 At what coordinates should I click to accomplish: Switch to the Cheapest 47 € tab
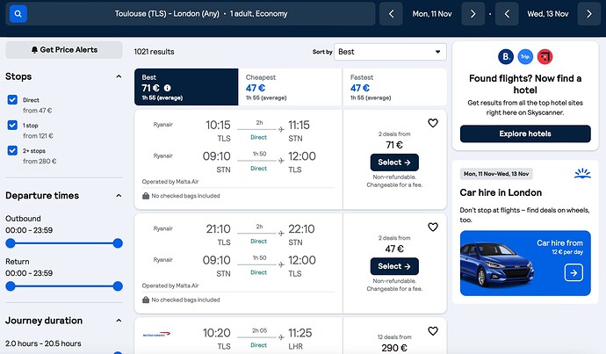point(290,87)
